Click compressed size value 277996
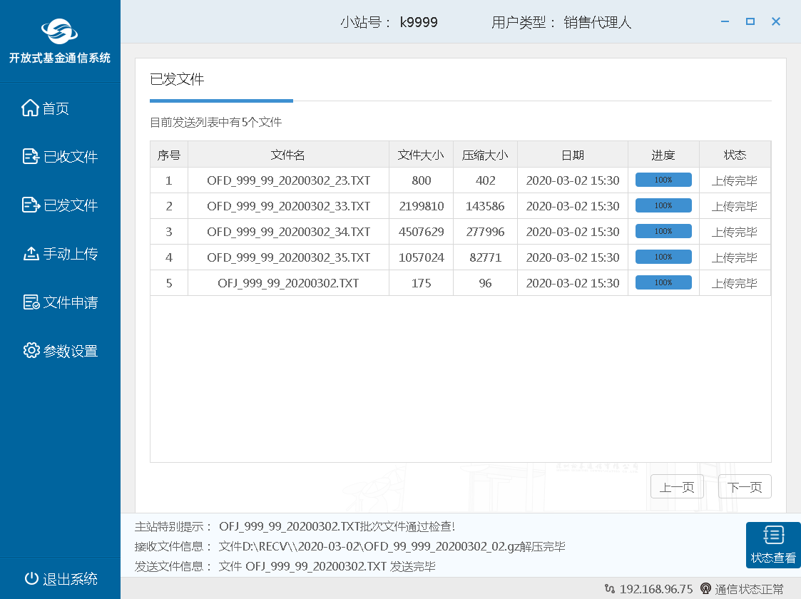801x599 pixels. [485, 231]
